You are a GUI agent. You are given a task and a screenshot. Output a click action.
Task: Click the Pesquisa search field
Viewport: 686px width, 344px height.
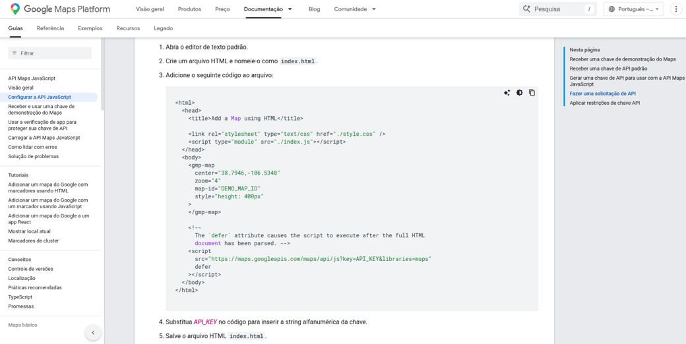click(558, 9)
